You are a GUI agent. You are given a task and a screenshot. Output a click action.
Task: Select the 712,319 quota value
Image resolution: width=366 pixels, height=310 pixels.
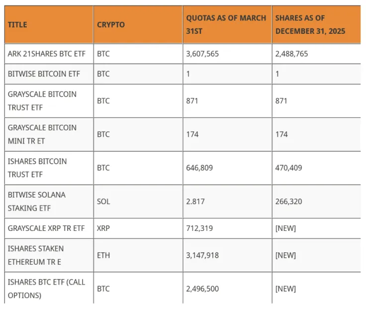pyautogui.click(x=199, y=228)
